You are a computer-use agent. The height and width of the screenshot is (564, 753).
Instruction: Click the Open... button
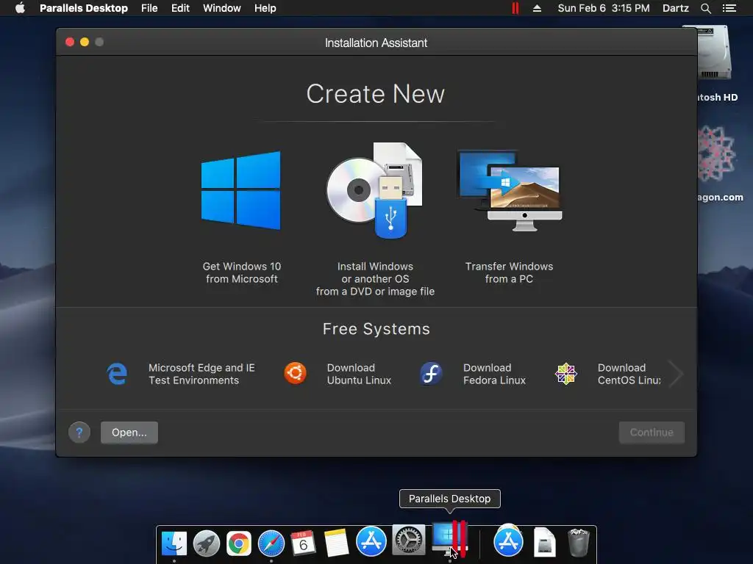pyautogui.click(x=129, y=433)
